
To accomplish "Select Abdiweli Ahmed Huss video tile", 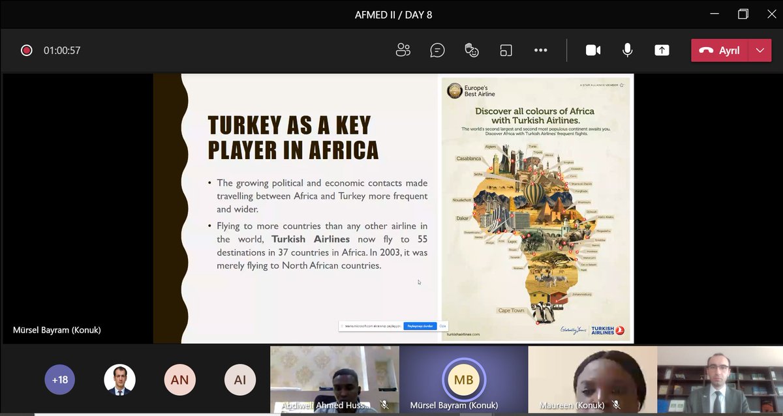I will coord(334,379).
